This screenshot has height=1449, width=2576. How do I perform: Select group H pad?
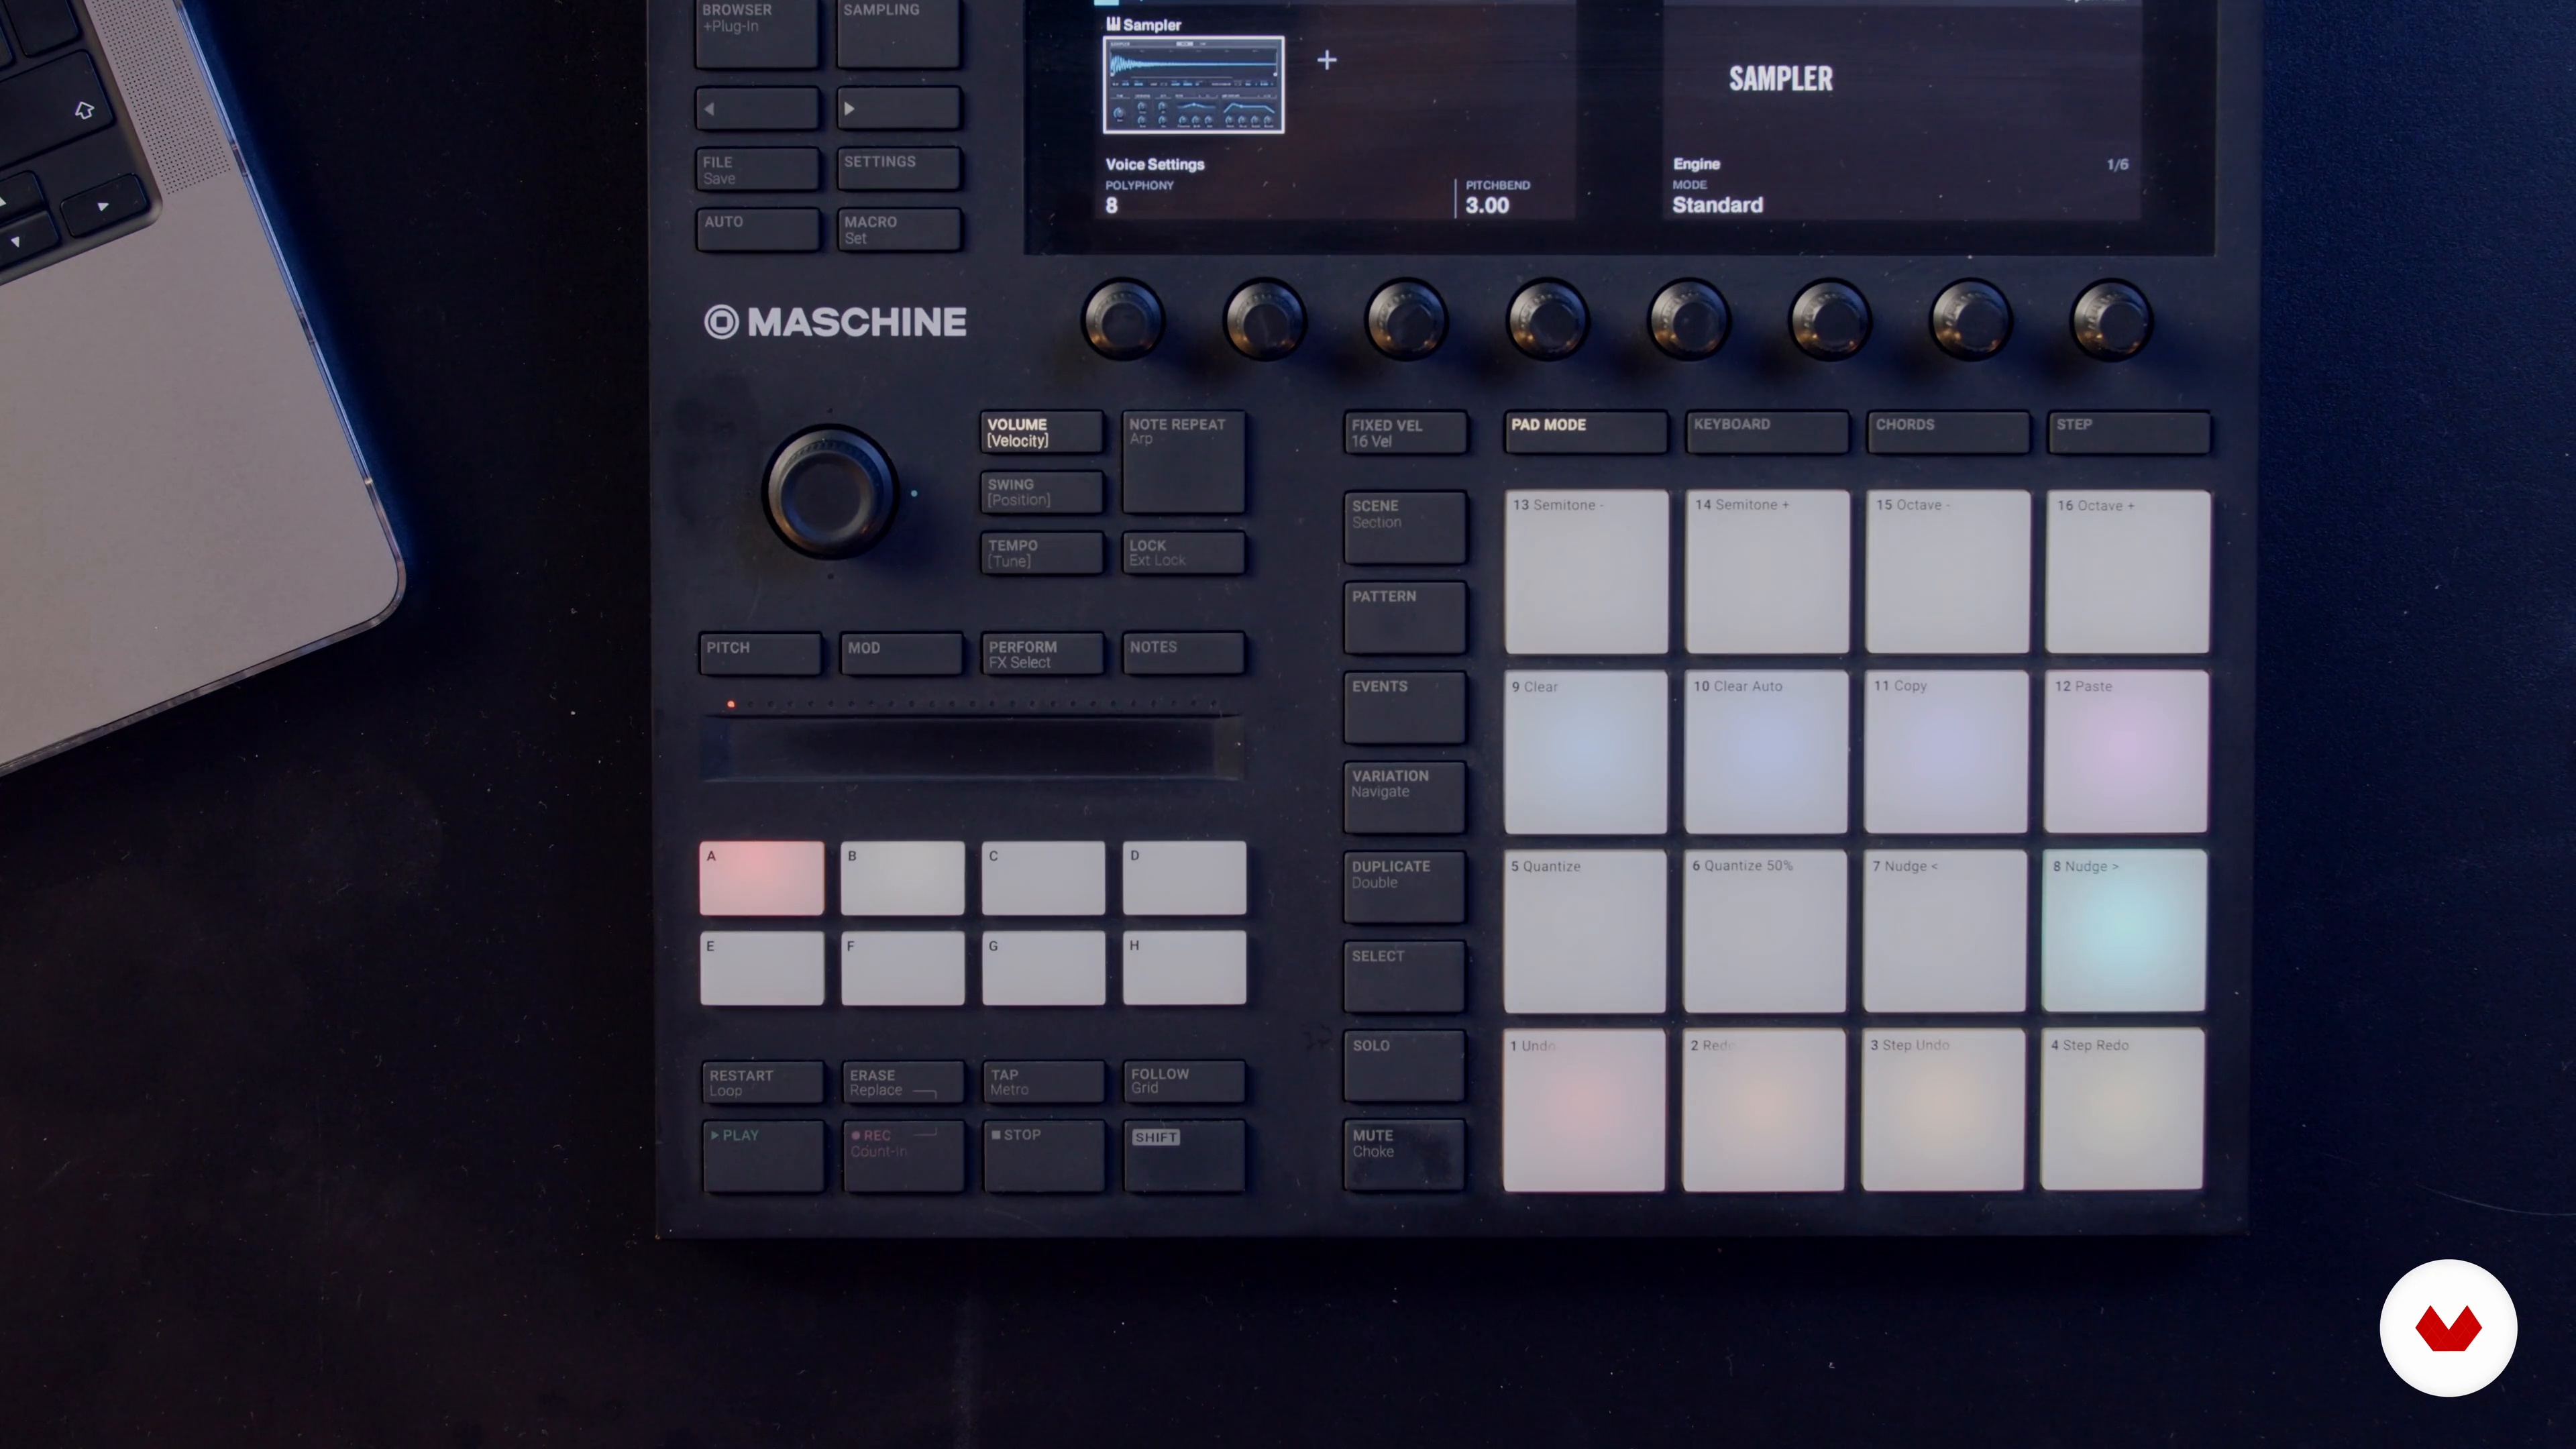coord(1185,968)
